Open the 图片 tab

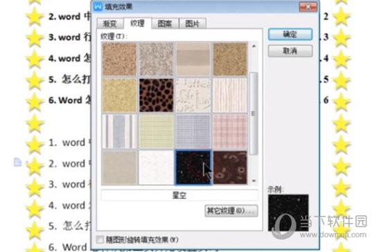pyautogui.click(x=193, y=24)
